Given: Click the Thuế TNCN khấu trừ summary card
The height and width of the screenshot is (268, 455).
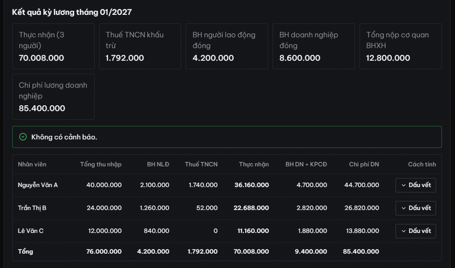Looking at the screenshot, I should (x=140, y=46).
